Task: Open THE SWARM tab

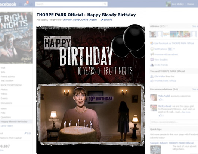Action: click(7, 81)
